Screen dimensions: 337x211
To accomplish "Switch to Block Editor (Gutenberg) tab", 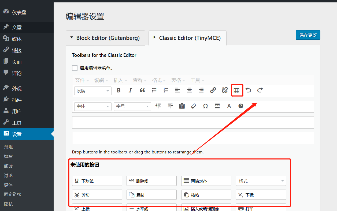I will point(105,38).
